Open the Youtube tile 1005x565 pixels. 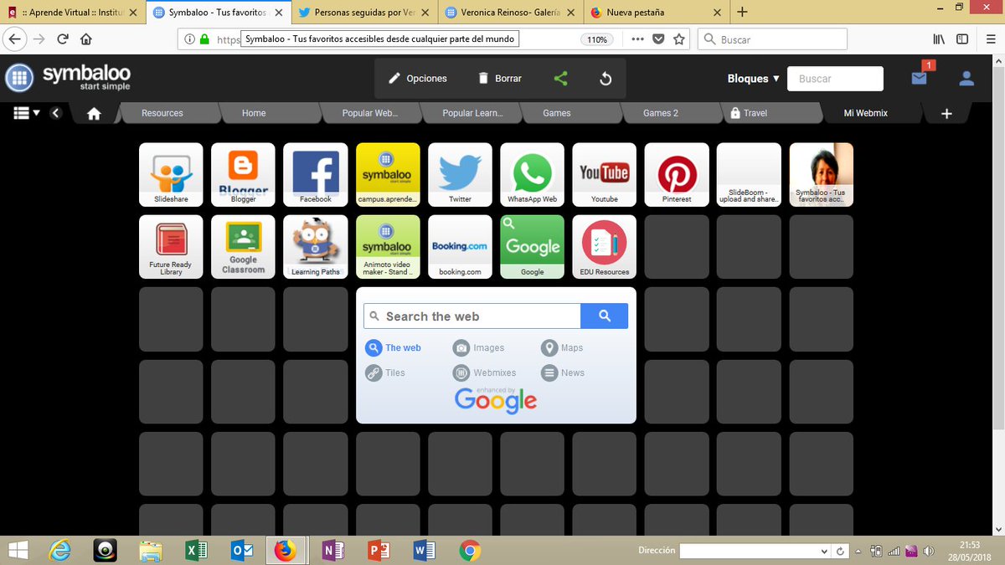[605, 174]
